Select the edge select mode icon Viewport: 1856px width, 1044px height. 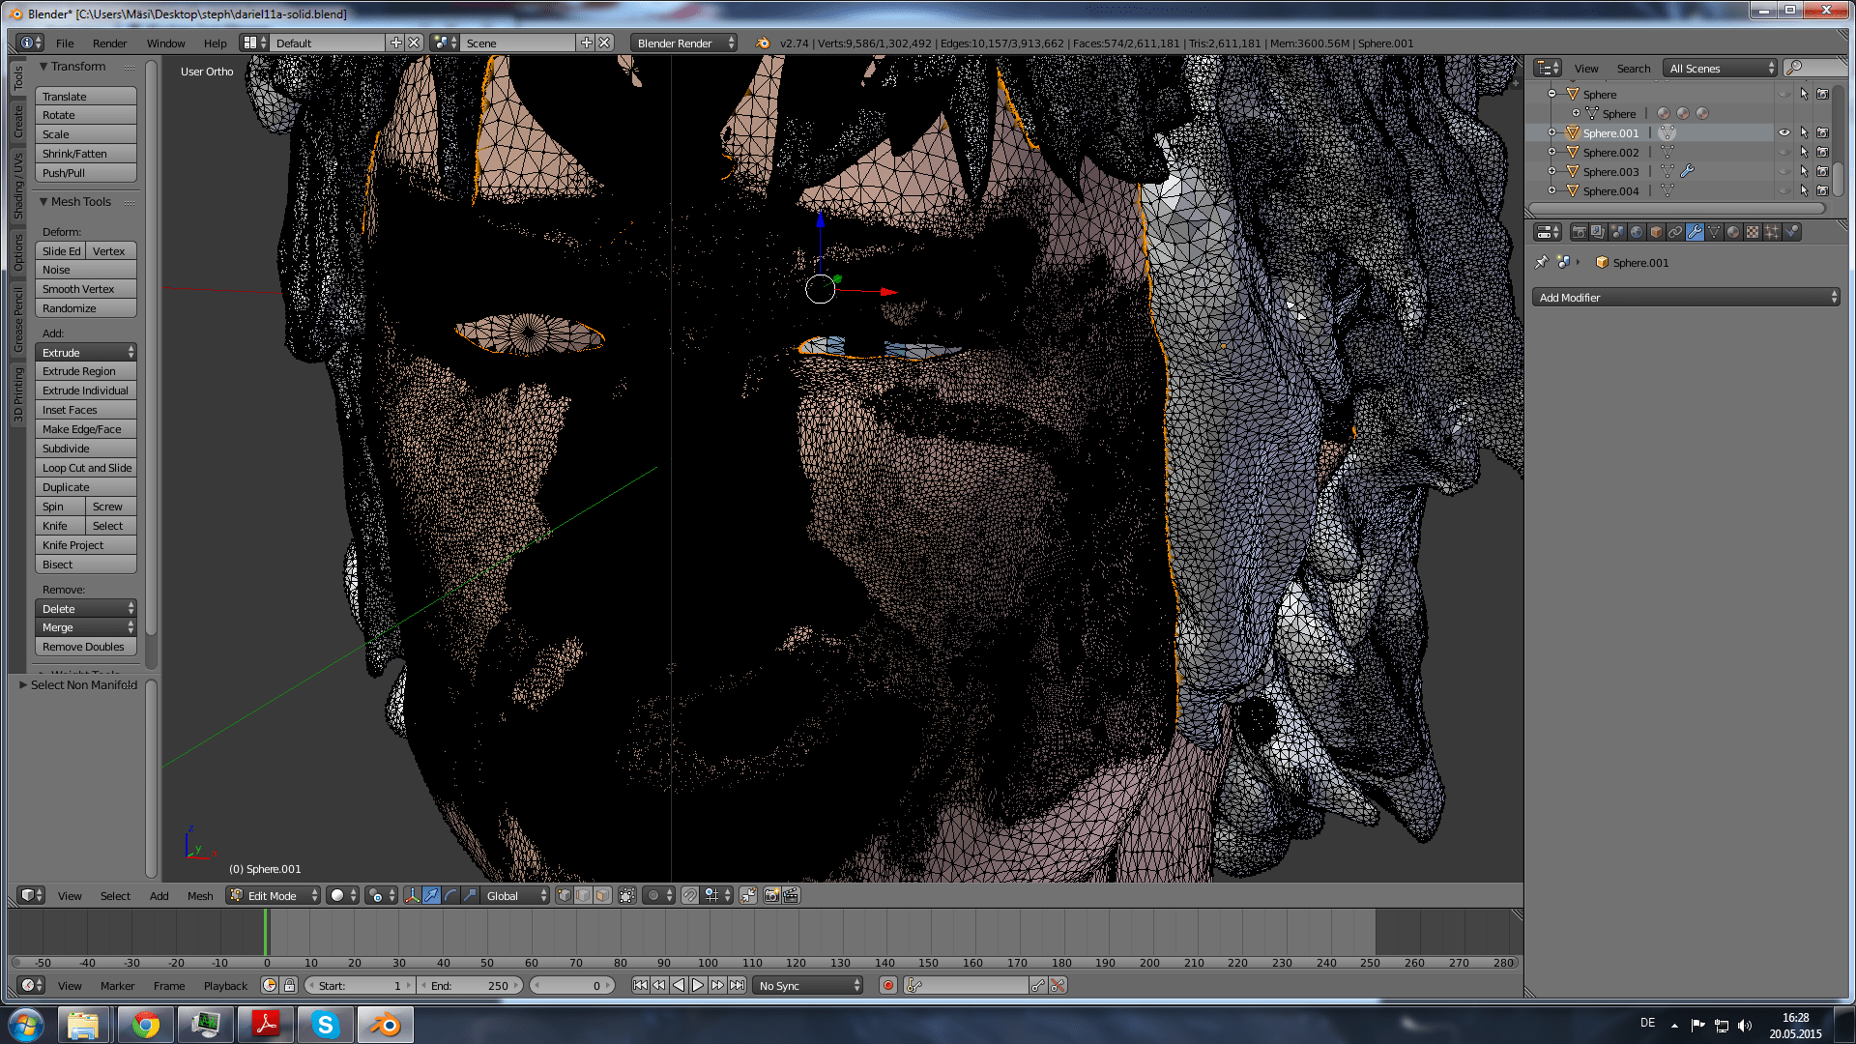pos(583,895)
